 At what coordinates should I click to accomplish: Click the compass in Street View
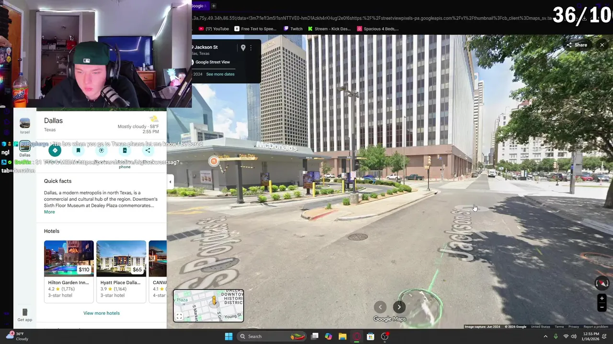[x=602, y=283]
